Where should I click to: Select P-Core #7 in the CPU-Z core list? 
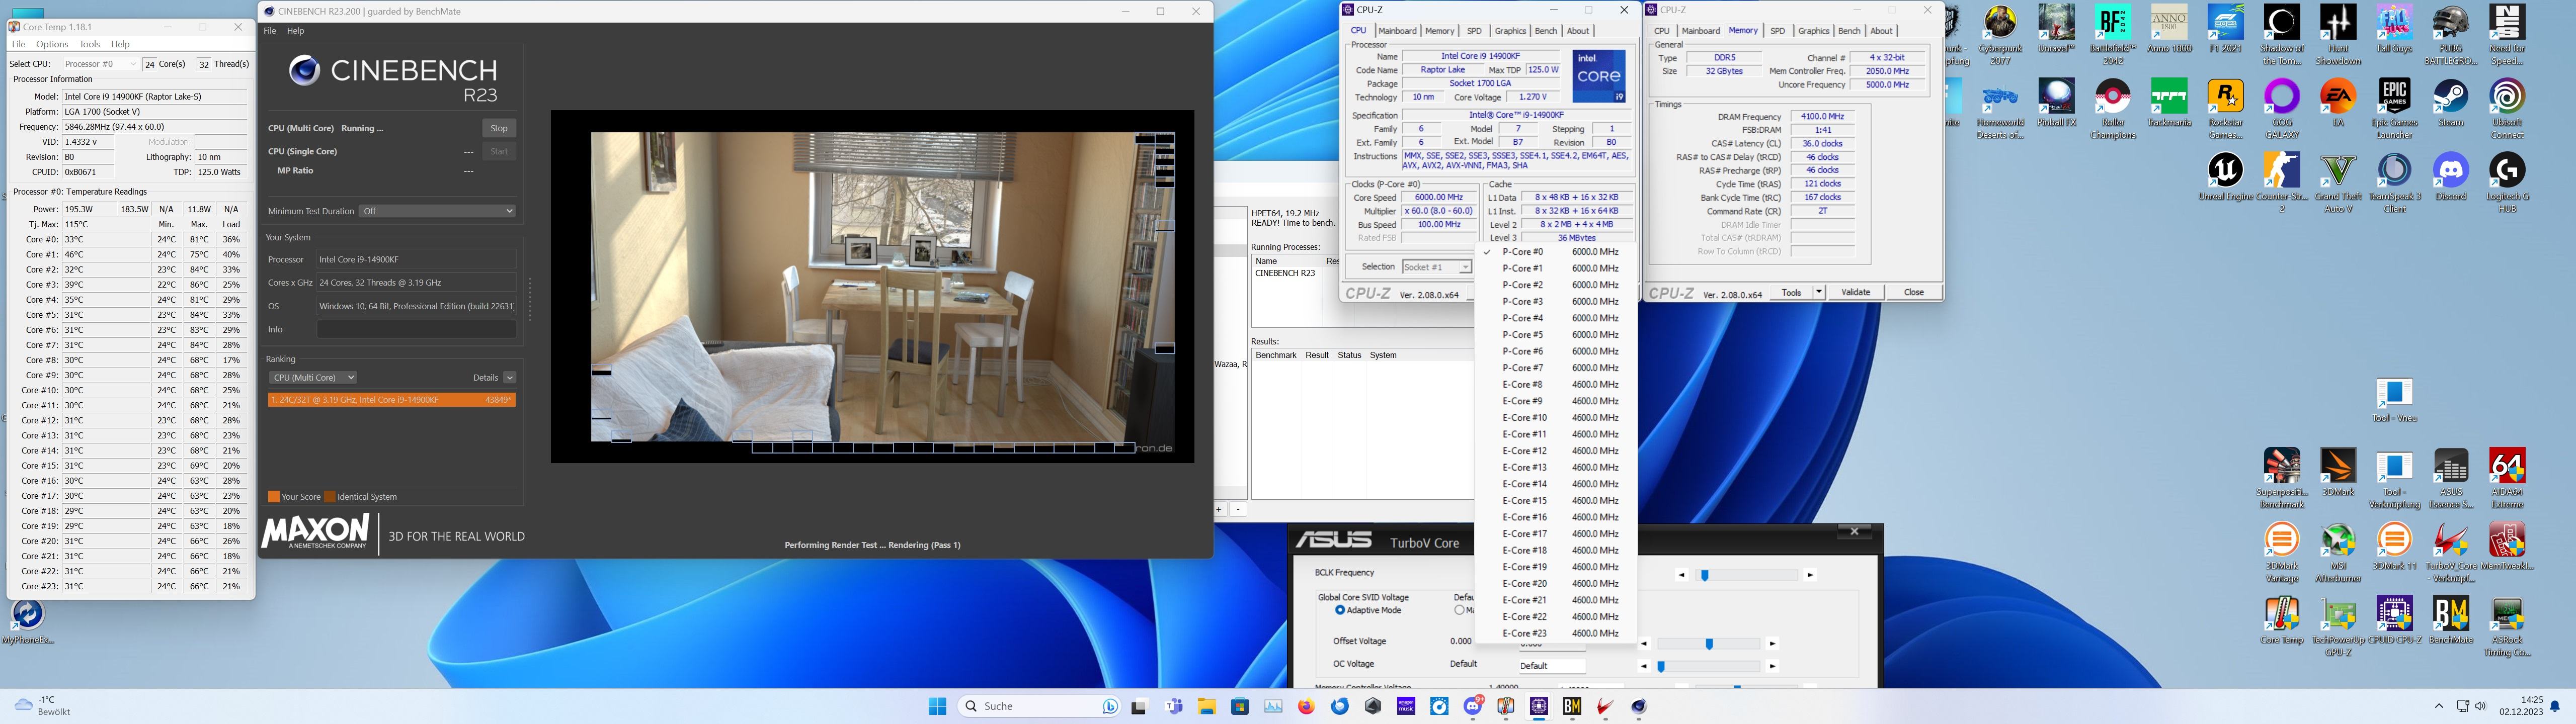coord(1556,368)
